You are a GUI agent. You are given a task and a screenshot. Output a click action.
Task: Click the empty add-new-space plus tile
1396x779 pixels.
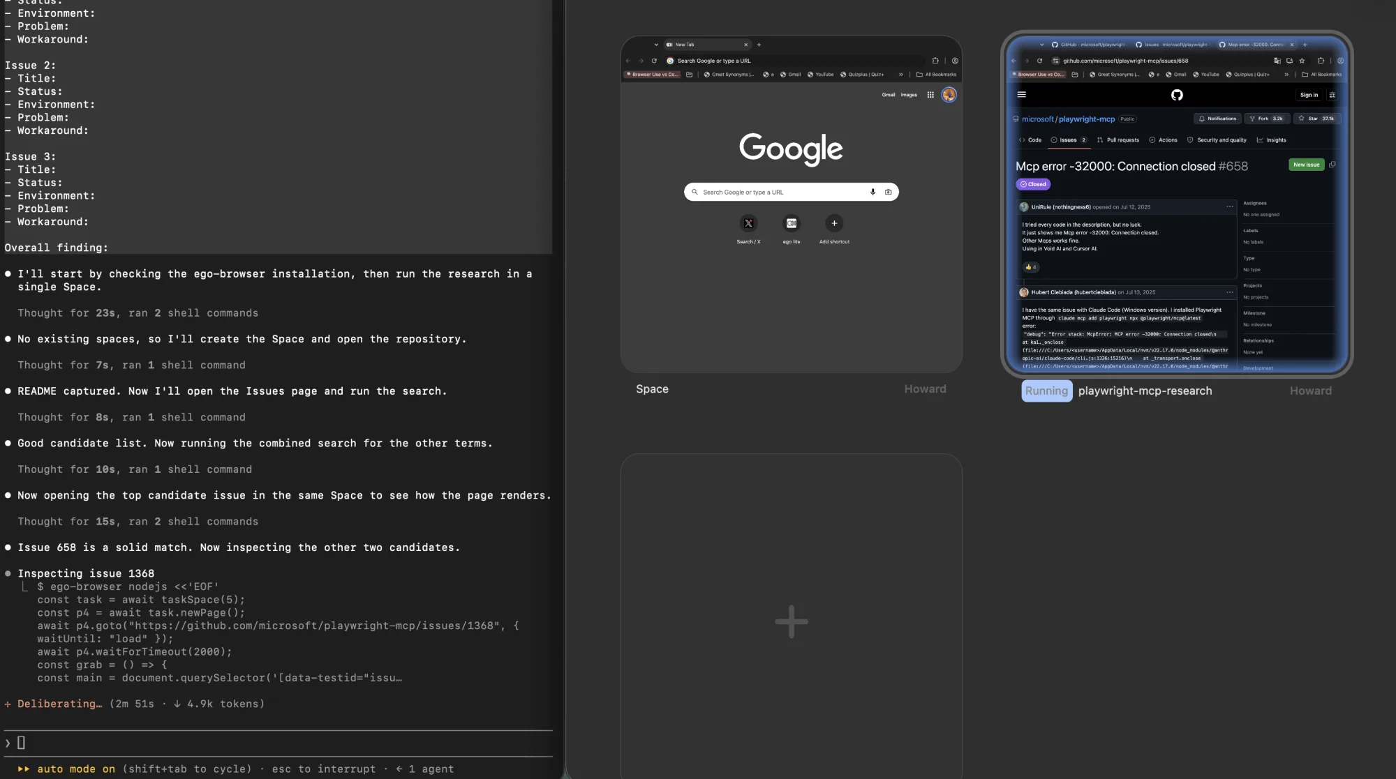pos(792,621)
